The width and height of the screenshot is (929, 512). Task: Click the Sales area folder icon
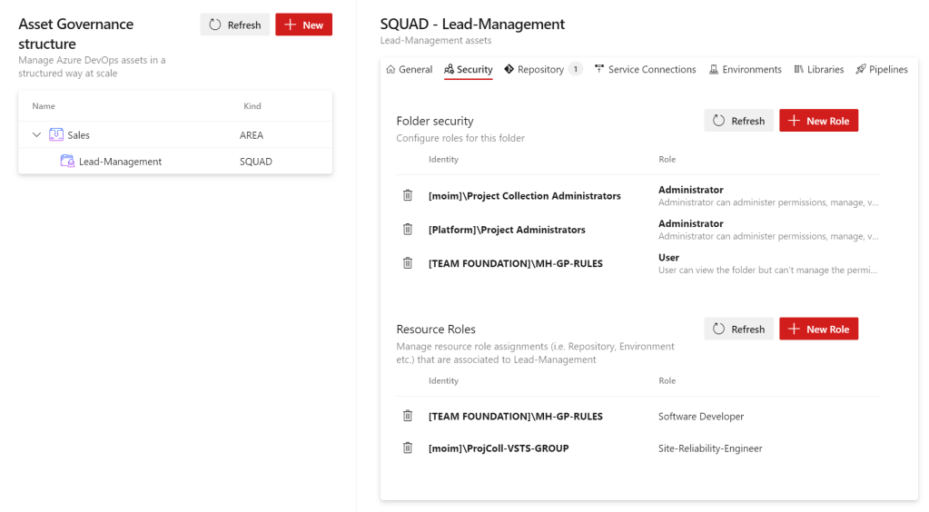coord(56,135)
